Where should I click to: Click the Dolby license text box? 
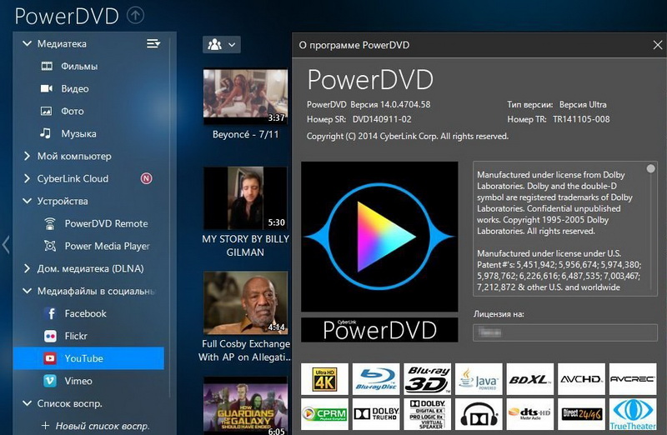[x=565, y=229]
